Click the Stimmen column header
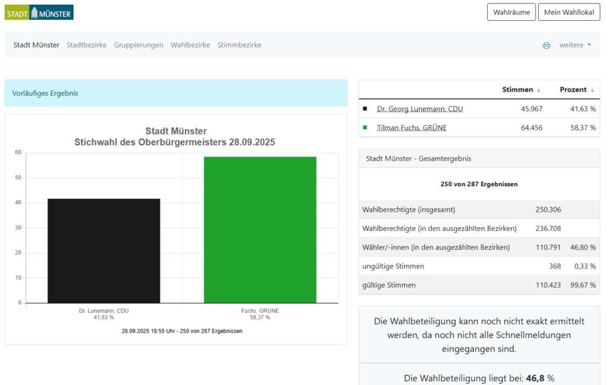This screenshot has width=609, height=385. (x=517, y=90)
